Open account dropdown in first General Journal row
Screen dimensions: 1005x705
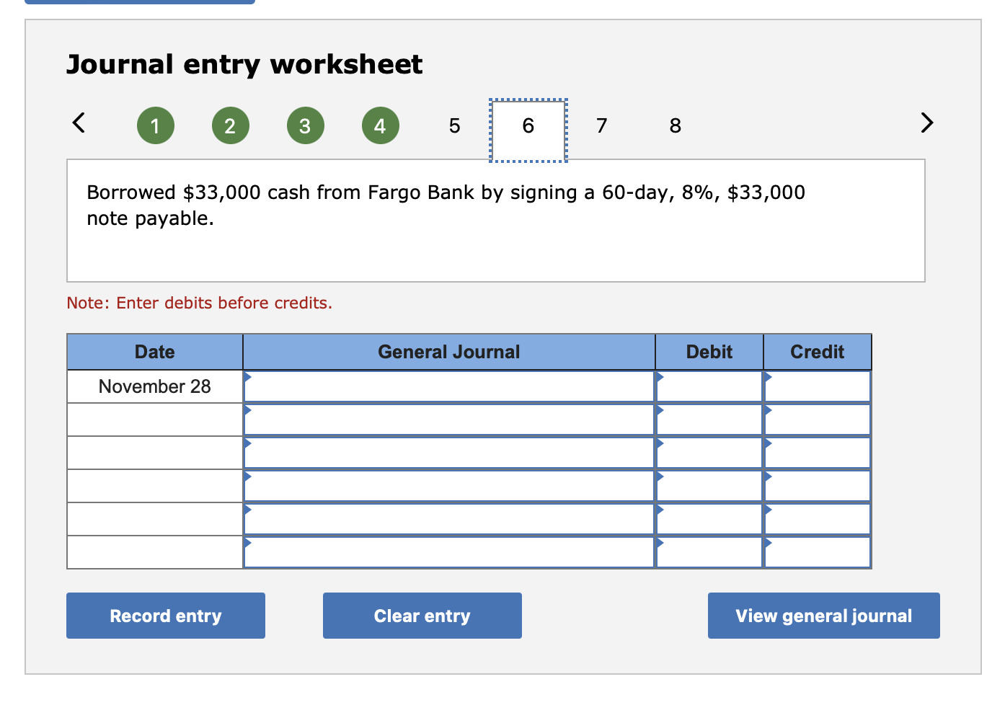[249, 378]
